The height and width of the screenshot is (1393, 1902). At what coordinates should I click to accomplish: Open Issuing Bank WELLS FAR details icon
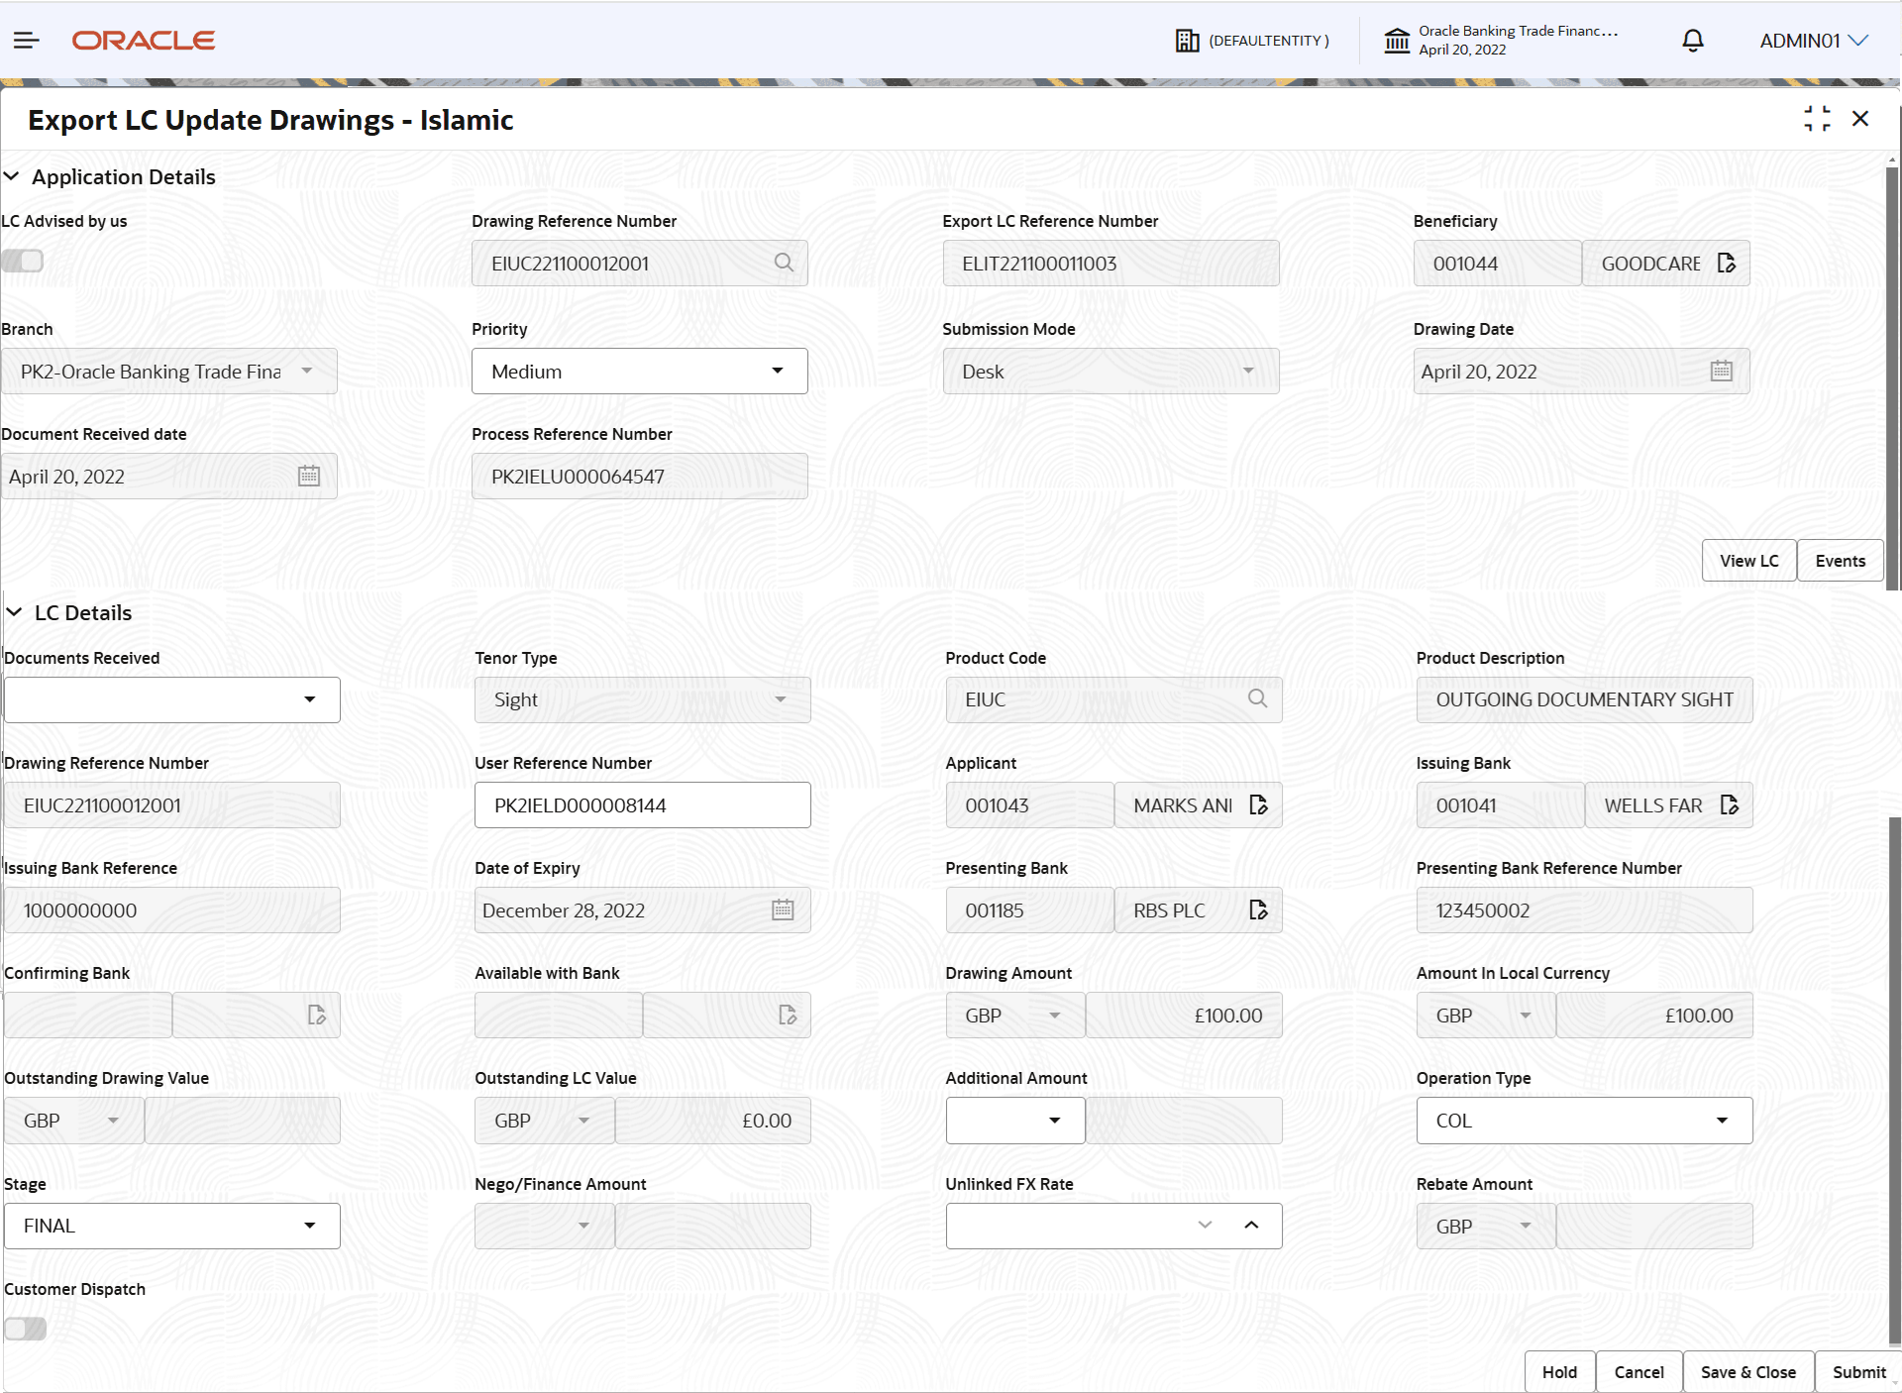(x=1730, y=804)
